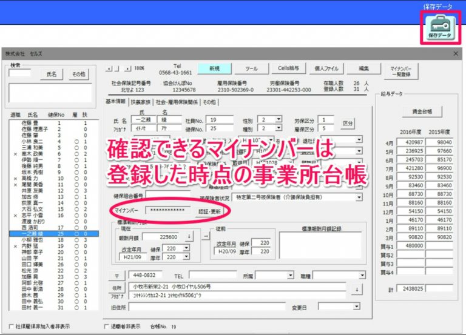
Task: Click the その他 search button
Action: 78,74
